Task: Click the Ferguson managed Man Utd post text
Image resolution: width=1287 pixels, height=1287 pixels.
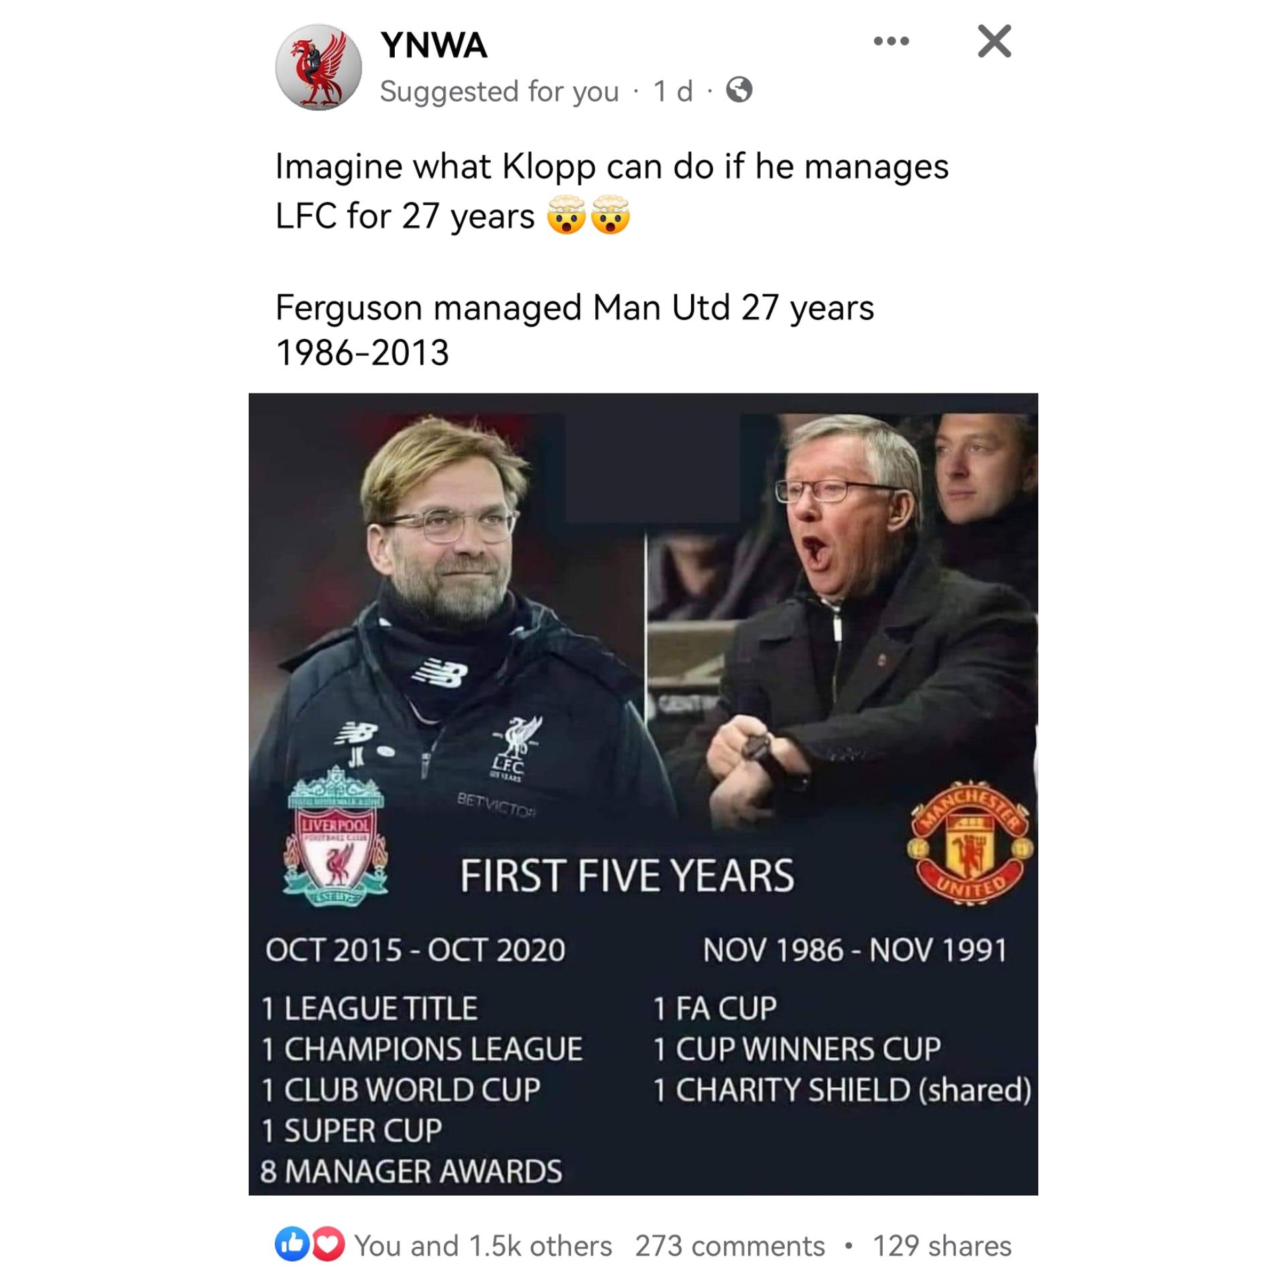Action: click(x=574, y=330)
